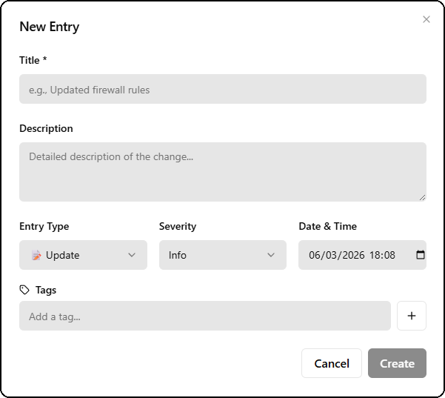Image resolution: width=445 pixels, height=398 pixels.
Task: Select the hour value in the time field
Action: (375, 255)
